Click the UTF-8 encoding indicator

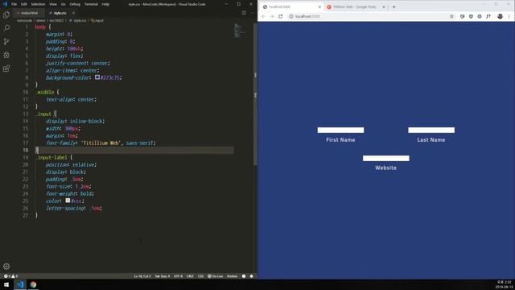click(178, 276)
